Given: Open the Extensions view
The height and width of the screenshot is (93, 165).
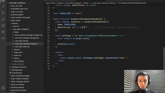Looking at the screenshot, I should coord(3,25).
